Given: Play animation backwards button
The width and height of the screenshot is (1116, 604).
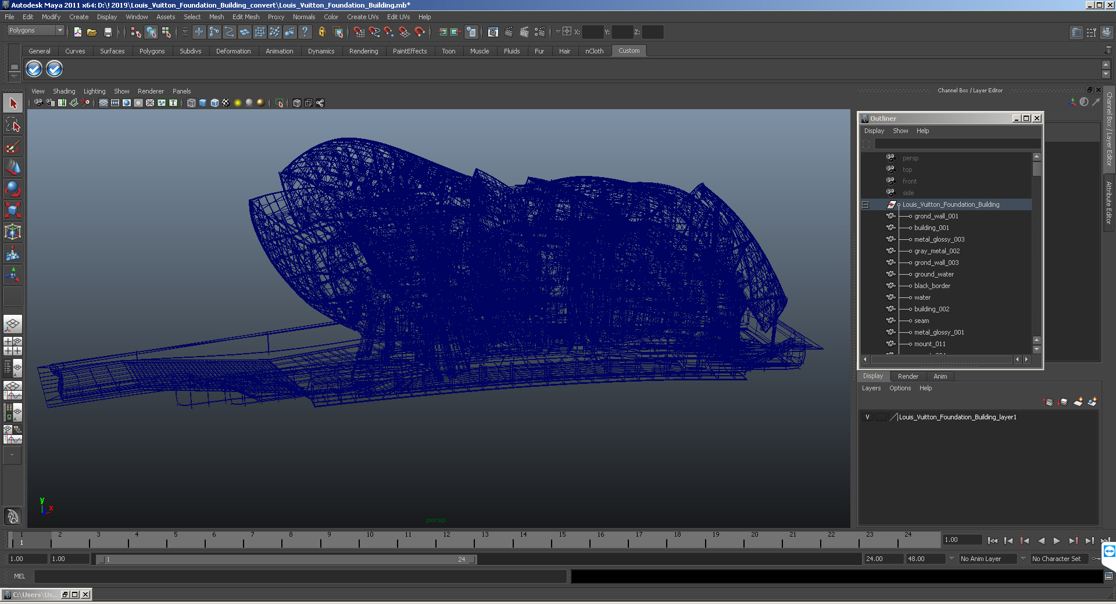Looking at the screenshot, I should click(1041, 541).
